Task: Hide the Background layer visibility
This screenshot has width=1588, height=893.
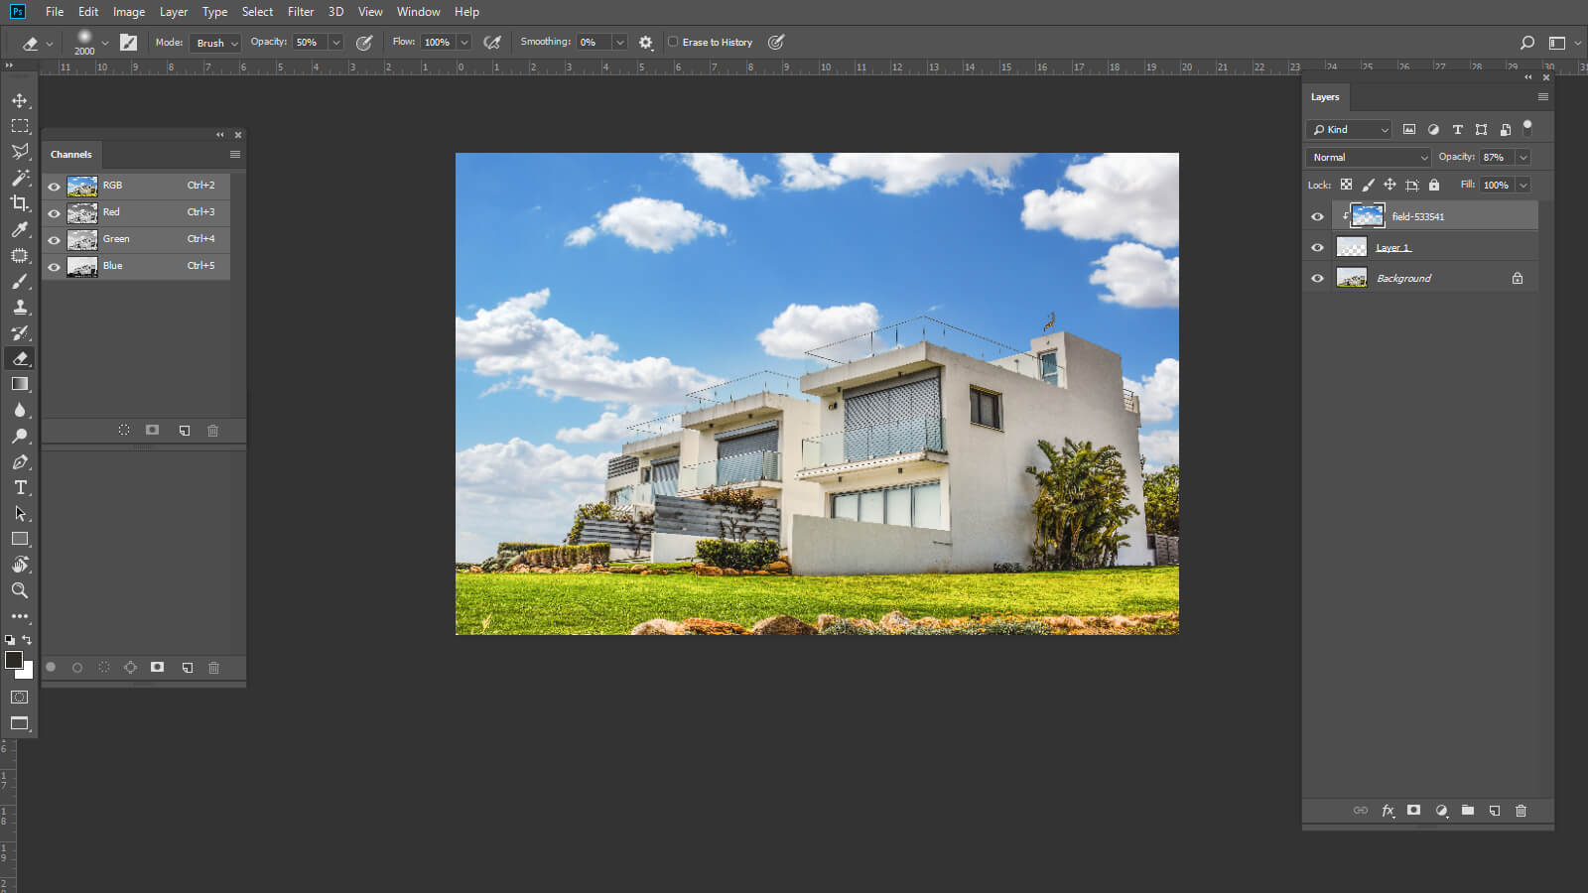Action: point(1317,279)
